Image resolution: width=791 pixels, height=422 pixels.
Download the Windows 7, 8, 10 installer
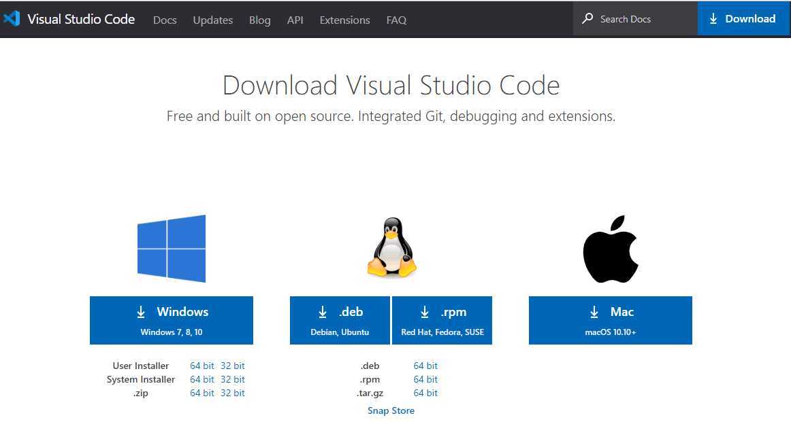tap(172, 320)
